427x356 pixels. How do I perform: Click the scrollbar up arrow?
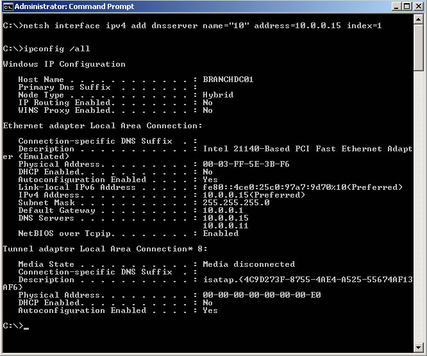coord(418,19)
